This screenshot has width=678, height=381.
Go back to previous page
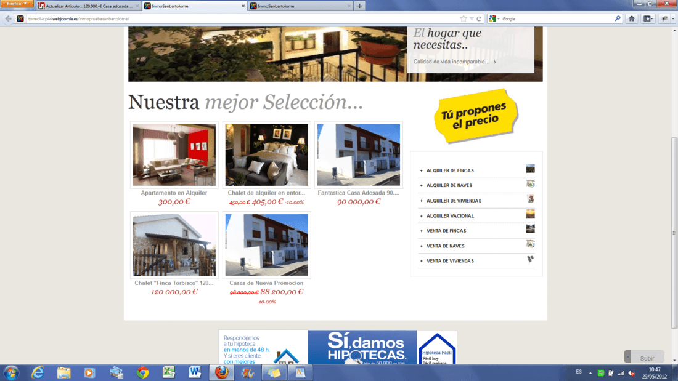click(8, 18)
